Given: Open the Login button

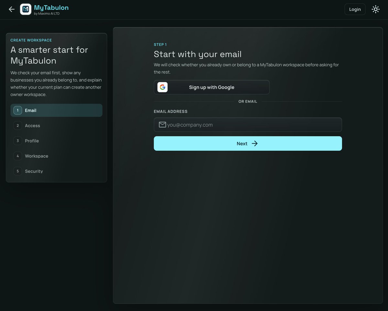Looking at the screenshot, I should 355,9.
